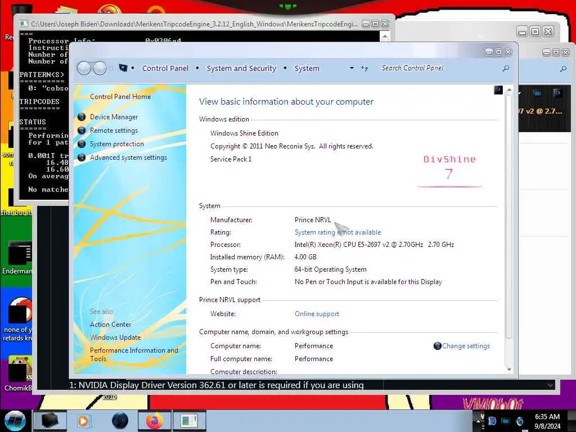Viewport: 576px width, 432px height.
Task: Click the volume tray icon
Action: coord(519,421)
